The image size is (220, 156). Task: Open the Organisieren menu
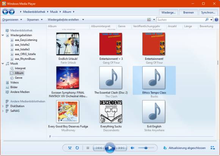click(x=12, y=20)
